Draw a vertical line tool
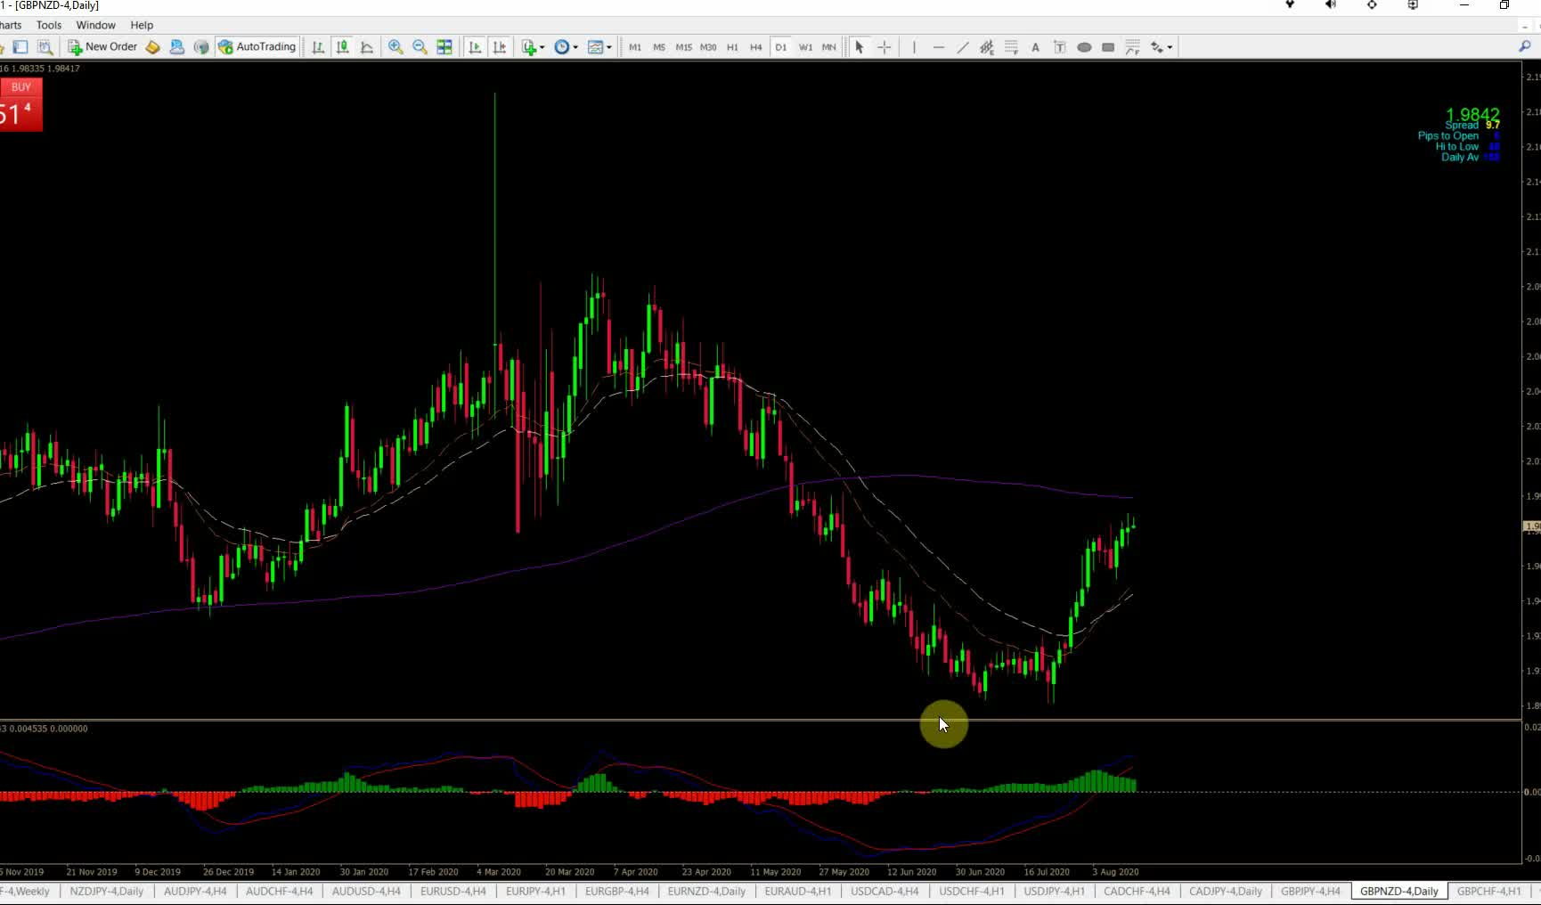Viewport: 1541px width, 905px height. (914, 47)
